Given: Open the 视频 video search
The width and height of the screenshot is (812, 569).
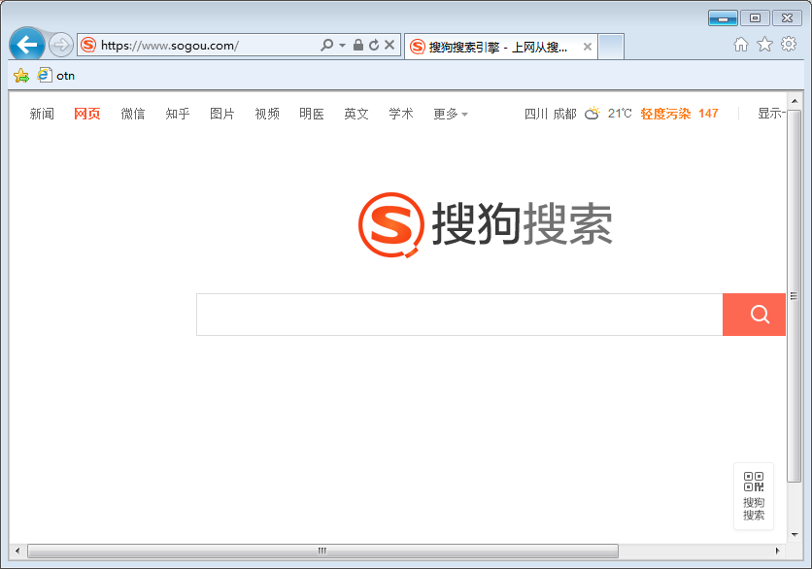Looking at the screenshot, I should click(x=267, y=114).
